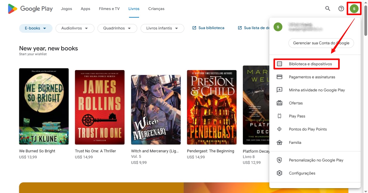Open Minha atividade no Google Play icon
This screenshot has height=193, width=368.
coord(279,90)
